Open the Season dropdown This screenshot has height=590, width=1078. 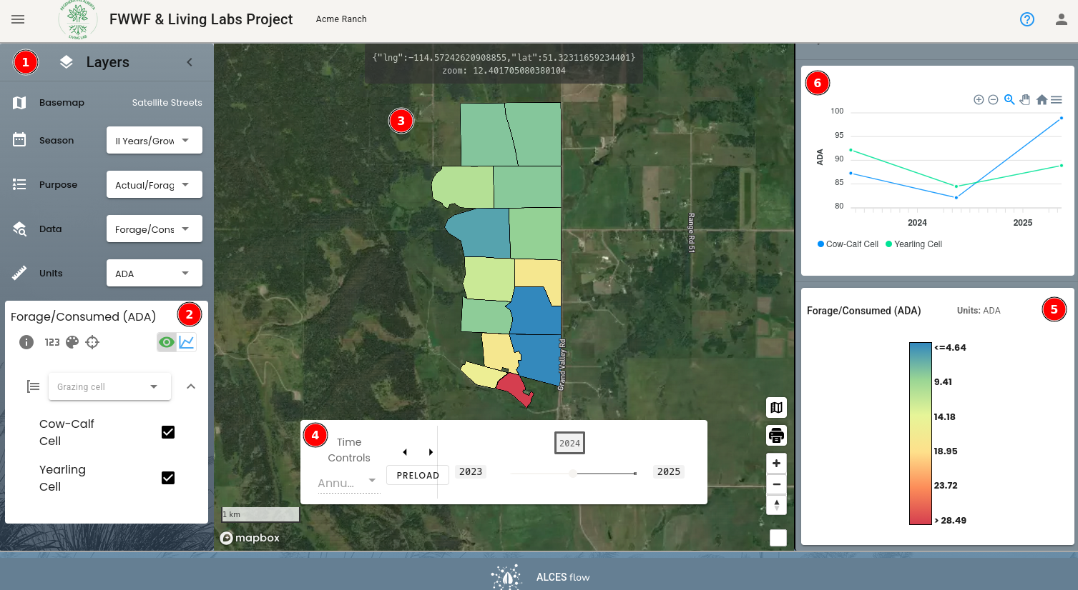(155, 140)
